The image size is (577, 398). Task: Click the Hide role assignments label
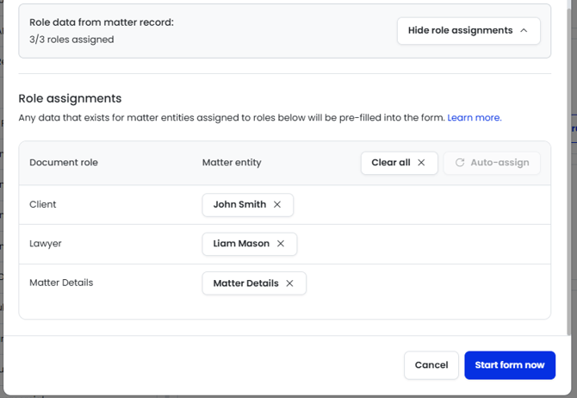(460, 31)
